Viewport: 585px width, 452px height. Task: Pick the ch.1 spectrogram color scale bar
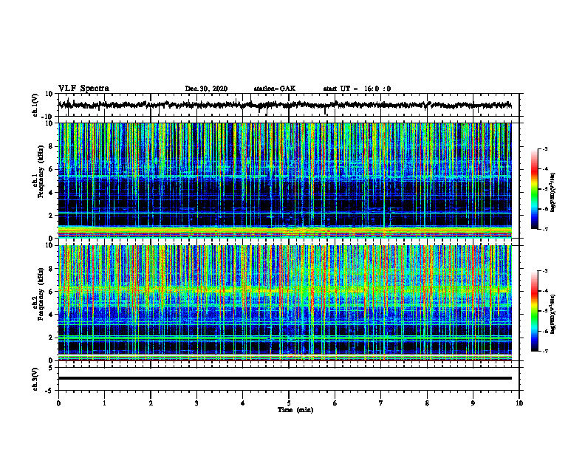(535, 189)
